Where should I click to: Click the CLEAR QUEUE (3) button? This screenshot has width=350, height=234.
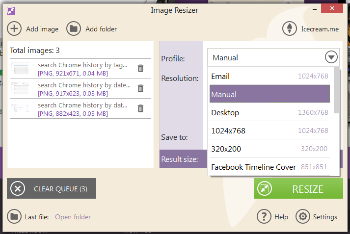pos(52,188)
